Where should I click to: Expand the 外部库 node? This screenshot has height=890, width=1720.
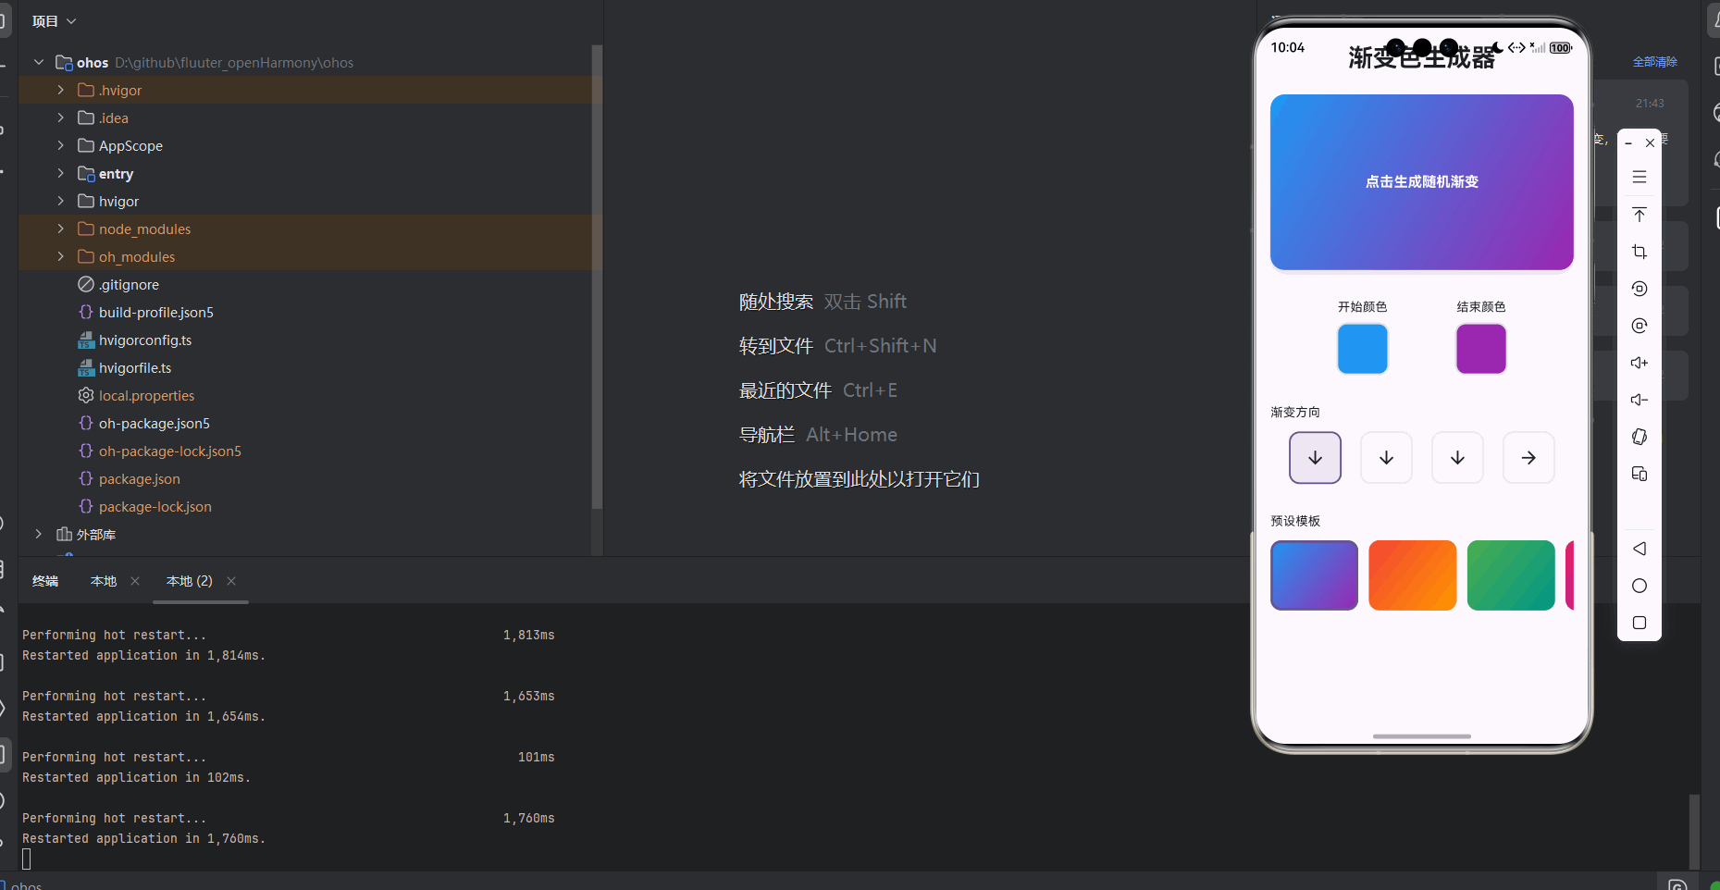point(39,534)
